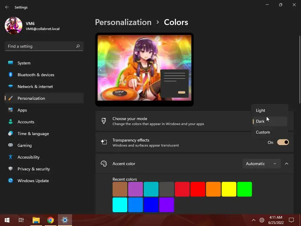Open Task View on the taskbar
301x226 pixels.
pyautogui.click(x=21, y=220)
